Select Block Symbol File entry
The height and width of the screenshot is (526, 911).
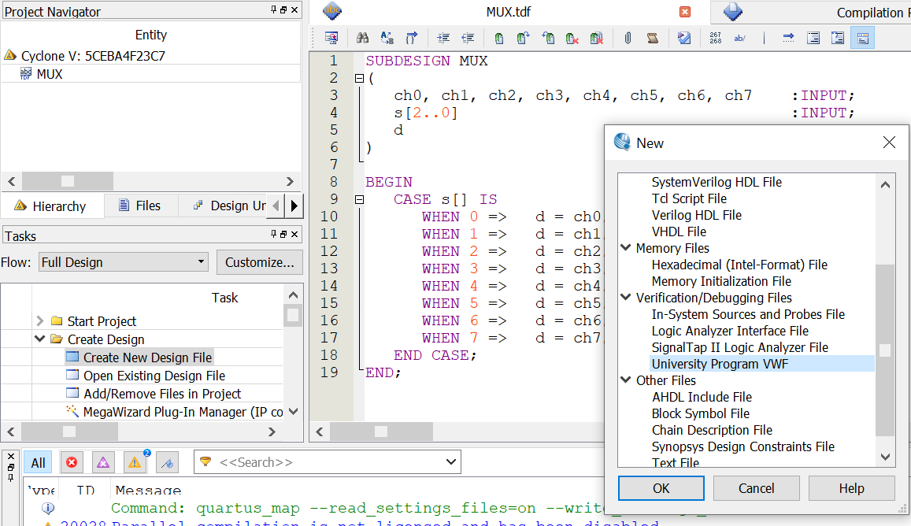[x=700, y=413]
